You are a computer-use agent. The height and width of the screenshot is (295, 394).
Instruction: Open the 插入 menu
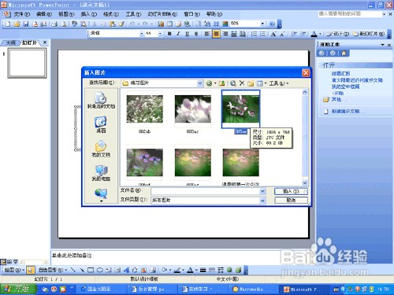tap(88, 14)
